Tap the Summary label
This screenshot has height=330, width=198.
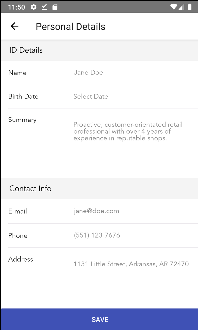click(23, 120)
